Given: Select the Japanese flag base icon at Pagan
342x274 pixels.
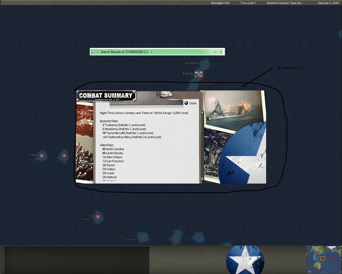Looking at the screenshot, I should [x=199, y=74].
